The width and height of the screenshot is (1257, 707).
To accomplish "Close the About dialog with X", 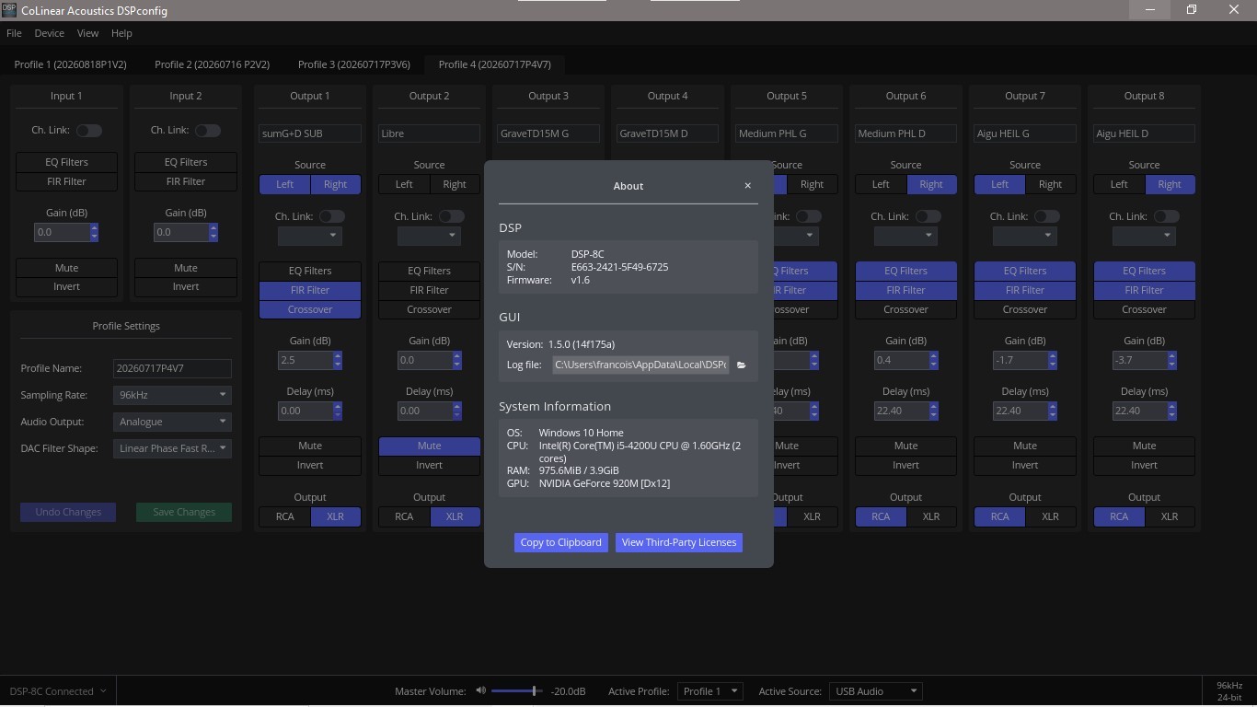I will click(x=747, y=186).
